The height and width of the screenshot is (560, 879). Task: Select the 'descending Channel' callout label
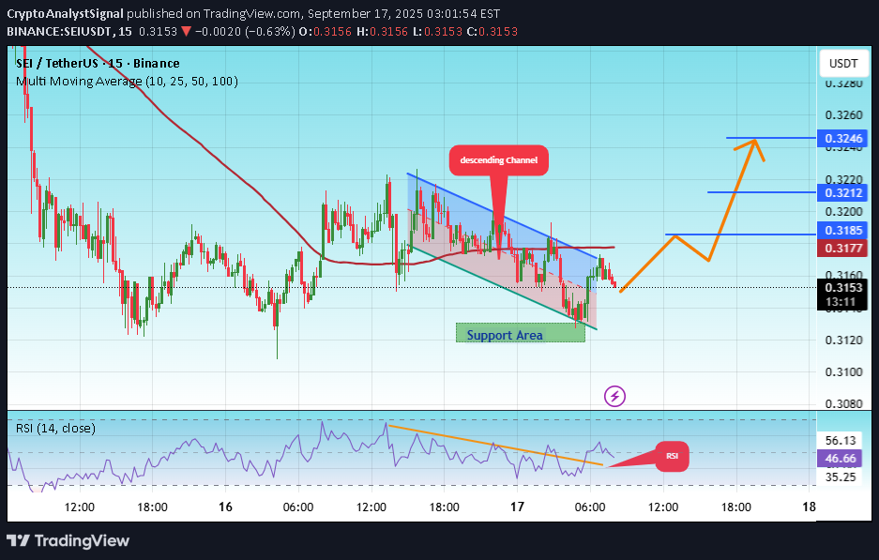tap(498, 160)
